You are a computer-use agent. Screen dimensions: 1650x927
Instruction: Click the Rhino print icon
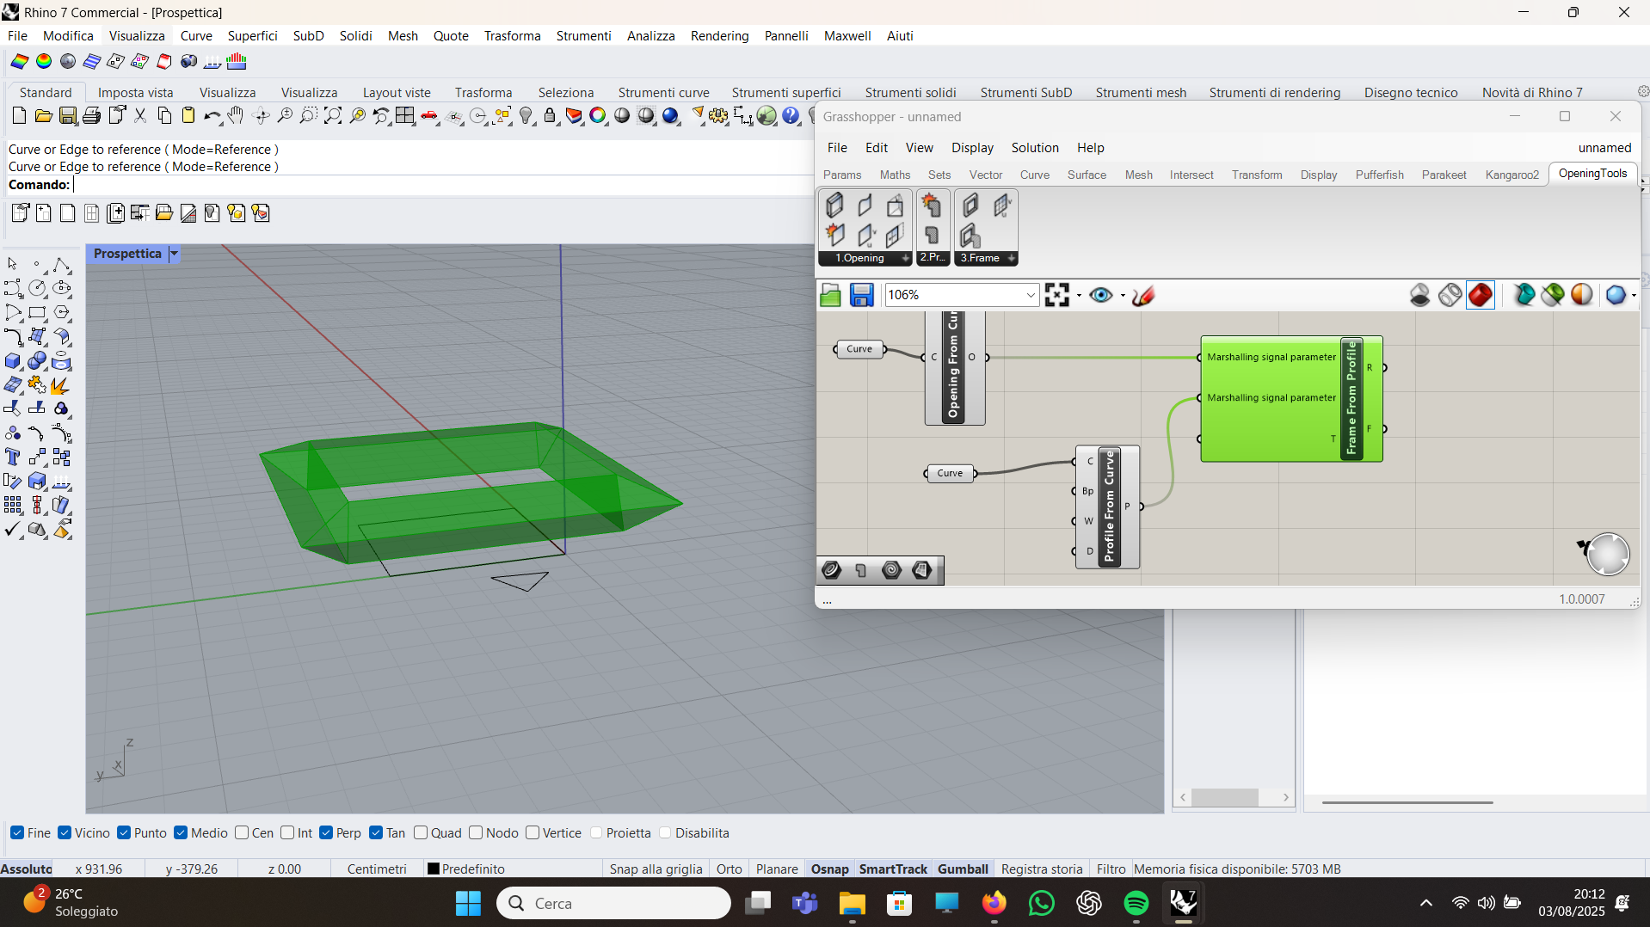(91, 116)
